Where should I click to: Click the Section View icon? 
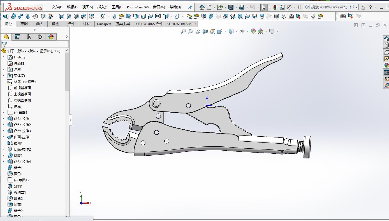tap(205, 31)
